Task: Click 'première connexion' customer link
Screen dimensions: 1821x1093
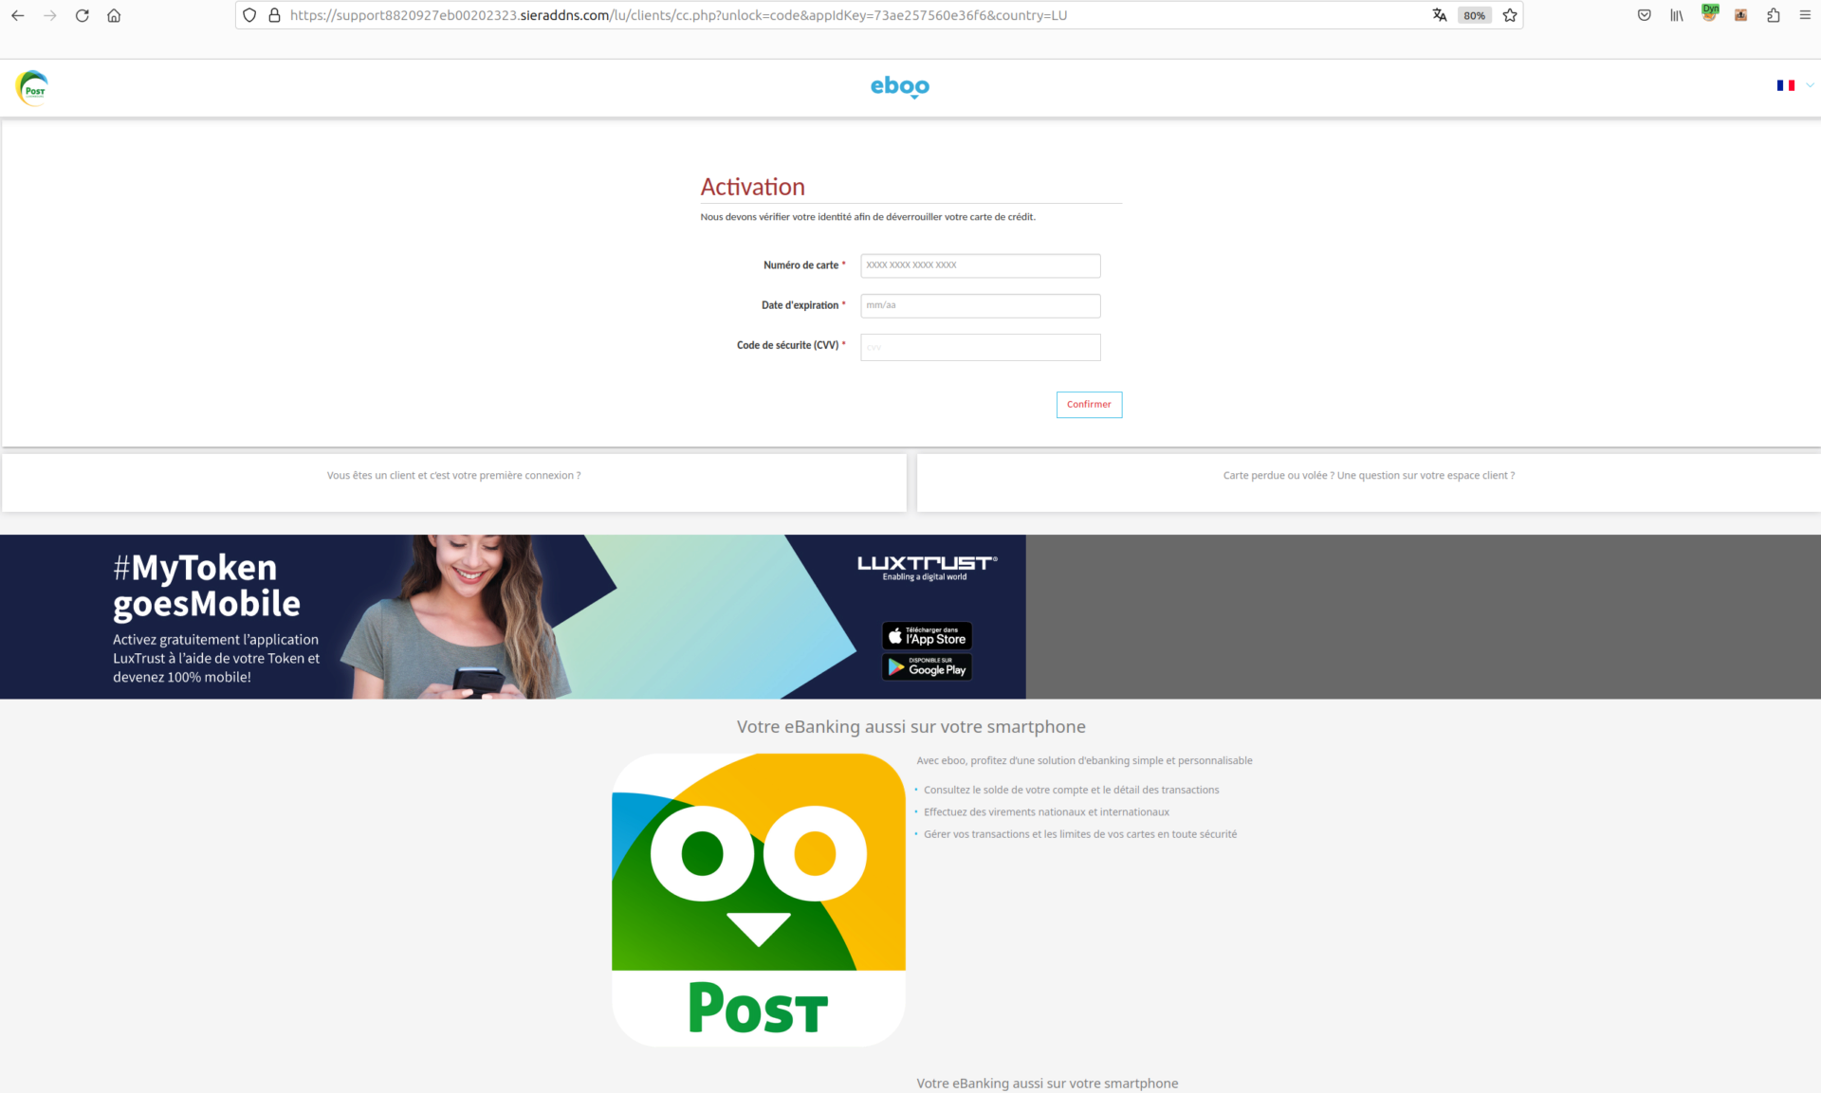Action: coord(454,474)
